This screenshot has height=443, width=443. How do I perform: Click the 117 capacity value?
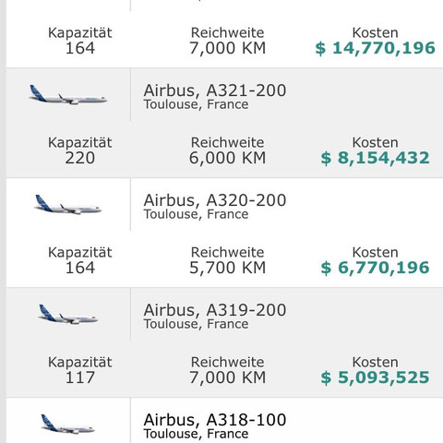click(80, 377)
